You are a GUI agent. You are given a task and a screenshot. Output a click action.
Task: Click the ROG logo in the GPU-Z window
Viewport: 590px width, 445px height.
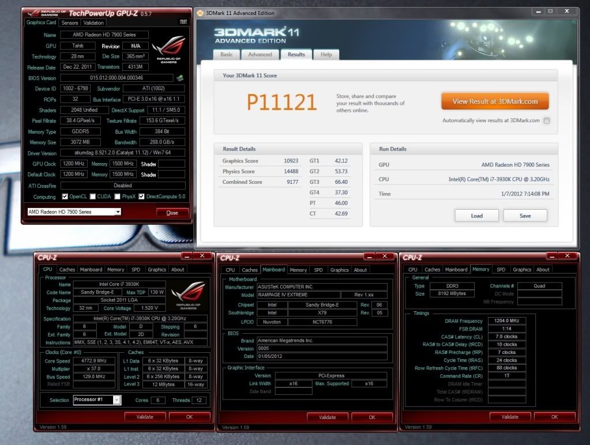[x=168, y=49]
